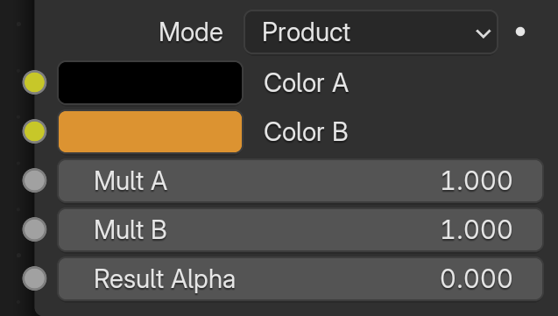The width and height of the screenshot is (558, 316).
Task: Click the animate property dot beside Mode
Action: 520,32
